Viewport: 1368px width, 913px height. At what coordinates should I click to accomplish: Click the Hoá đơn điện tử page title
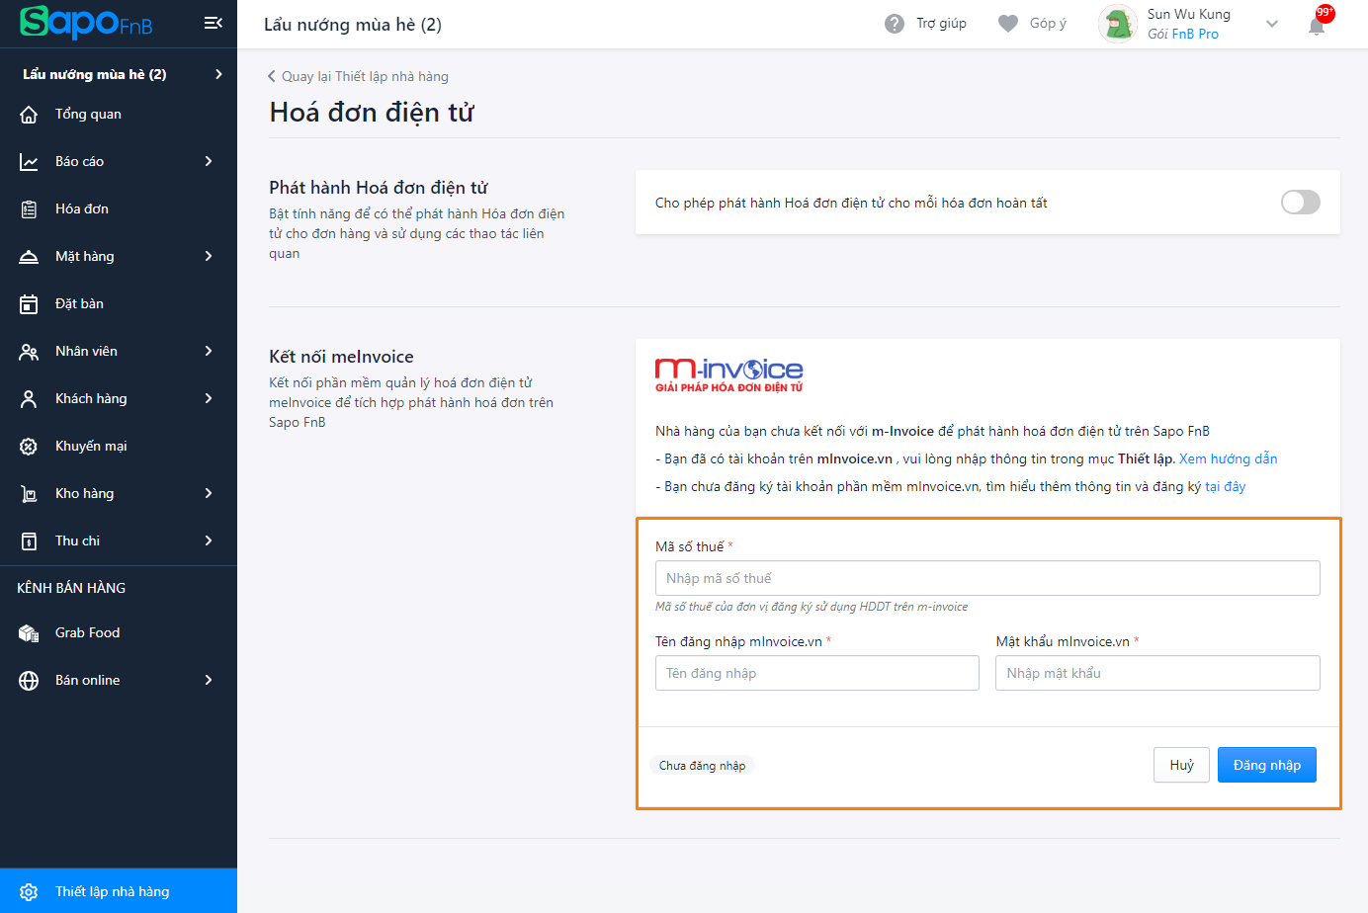point(372,113)
